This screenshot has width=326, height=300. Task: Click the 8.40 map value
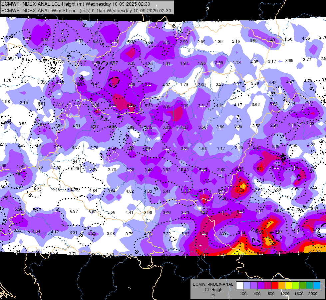pos(96,84)
